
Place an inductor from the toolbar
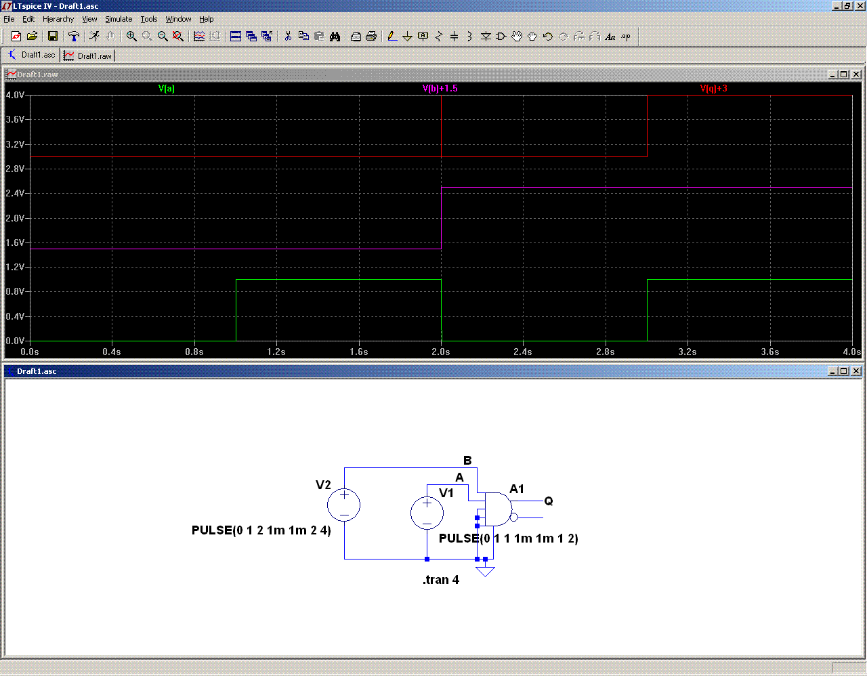coord(469,37)
